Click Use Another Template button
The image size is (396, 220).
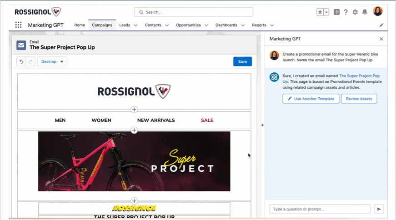point(311,99)
